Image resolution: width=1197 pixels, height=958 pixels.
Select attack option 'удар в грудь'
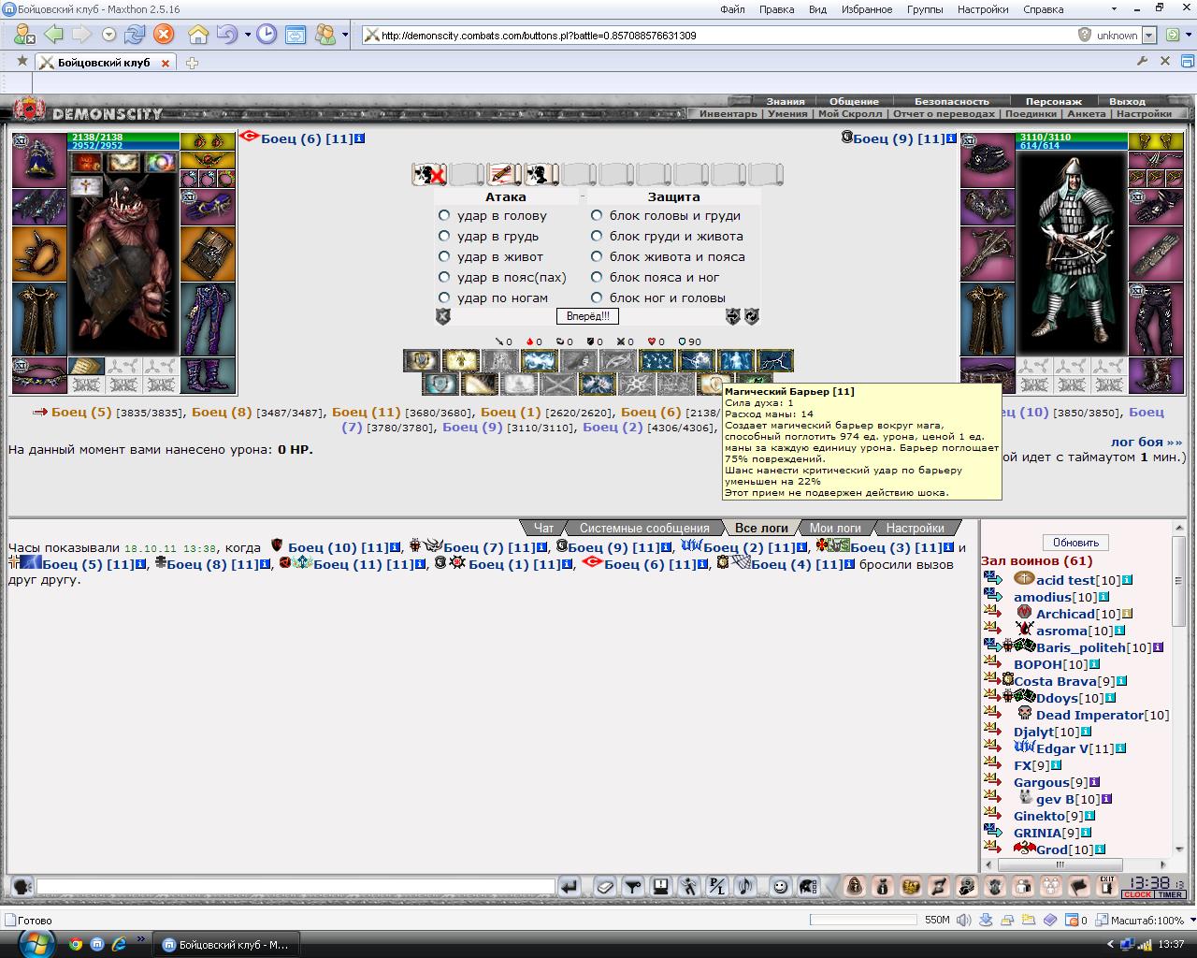pos(444,236)
